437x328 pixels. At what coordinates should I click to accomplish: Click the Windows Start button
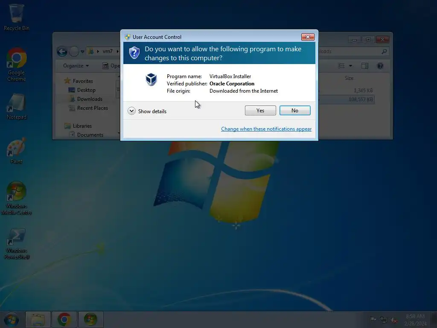(x=12, y=319)
